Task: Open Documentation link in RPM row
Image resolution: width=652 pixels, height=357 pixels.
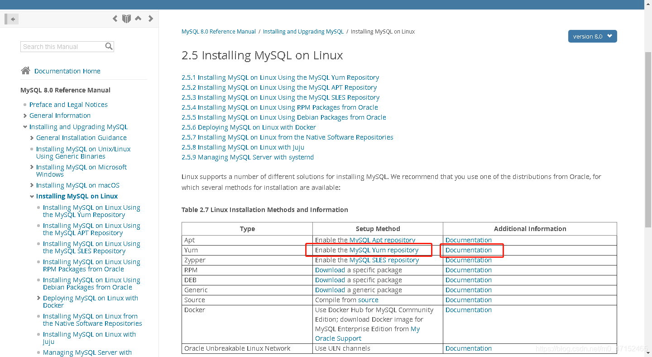Action: [469, 270]
